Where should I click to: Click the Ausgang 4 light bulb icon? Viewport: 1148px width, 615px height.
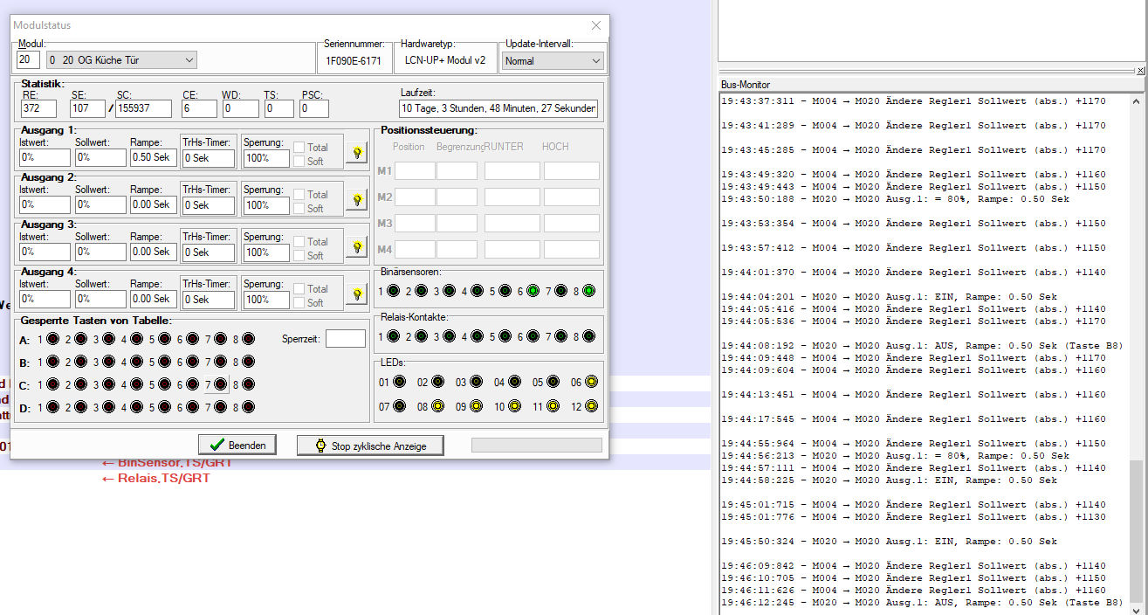[x=356, y=294]
